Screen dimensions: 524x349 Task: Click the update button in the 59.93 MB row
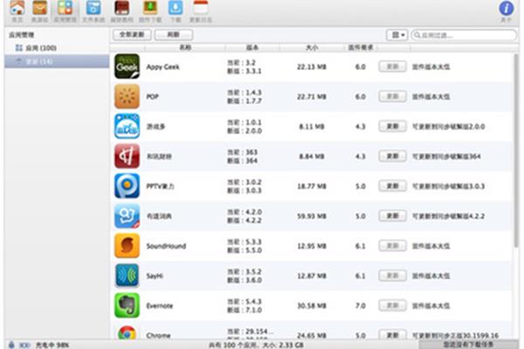pyautogui.click(x=392, y=216)
